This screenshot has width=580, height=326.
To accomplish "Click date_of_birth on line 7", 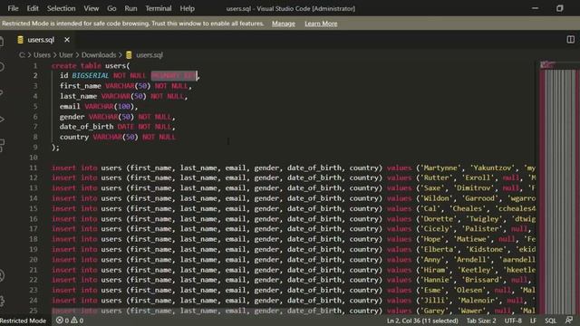I will (x=87, y=127).
